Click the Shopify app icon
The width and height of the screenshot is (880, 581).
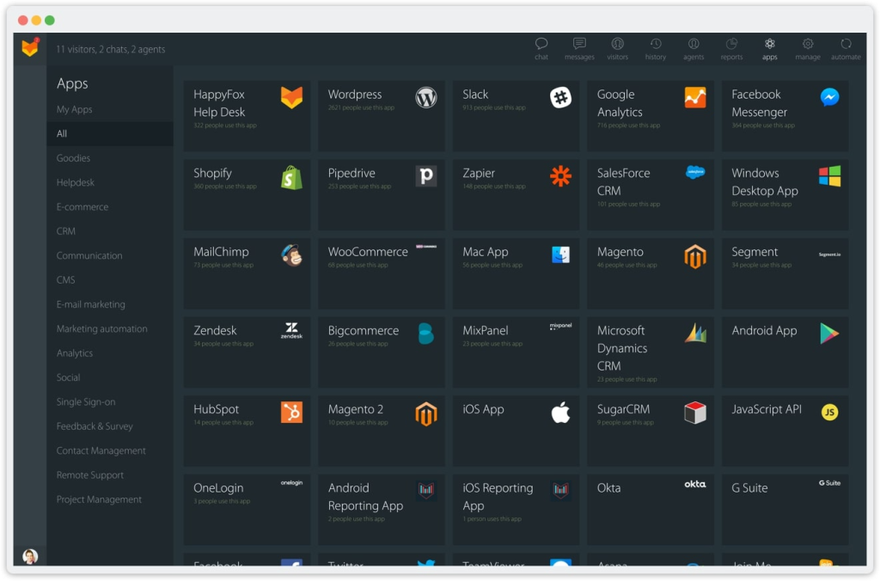[x=293, y=177]
